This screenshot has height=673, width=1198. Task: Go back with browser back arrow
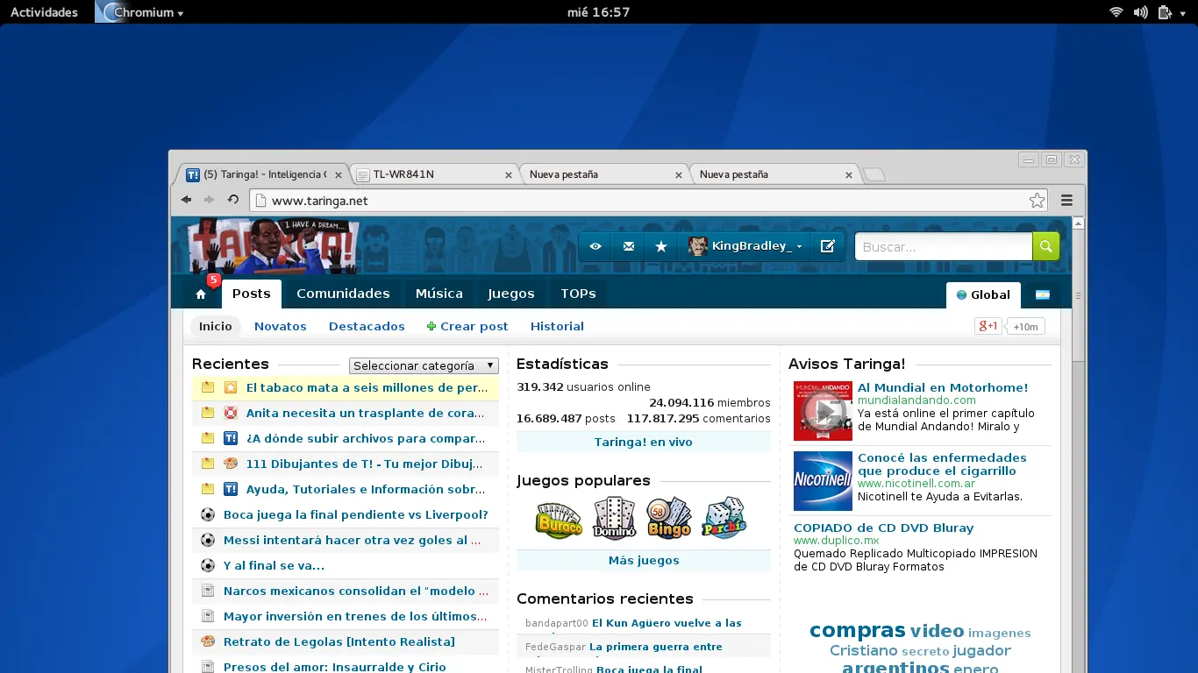[186, 200]
